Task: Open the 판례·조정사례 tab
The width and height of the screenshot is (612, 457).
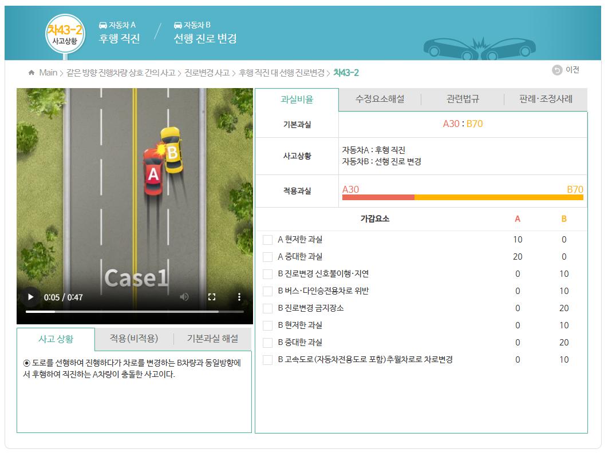Action: click(545, 99)
